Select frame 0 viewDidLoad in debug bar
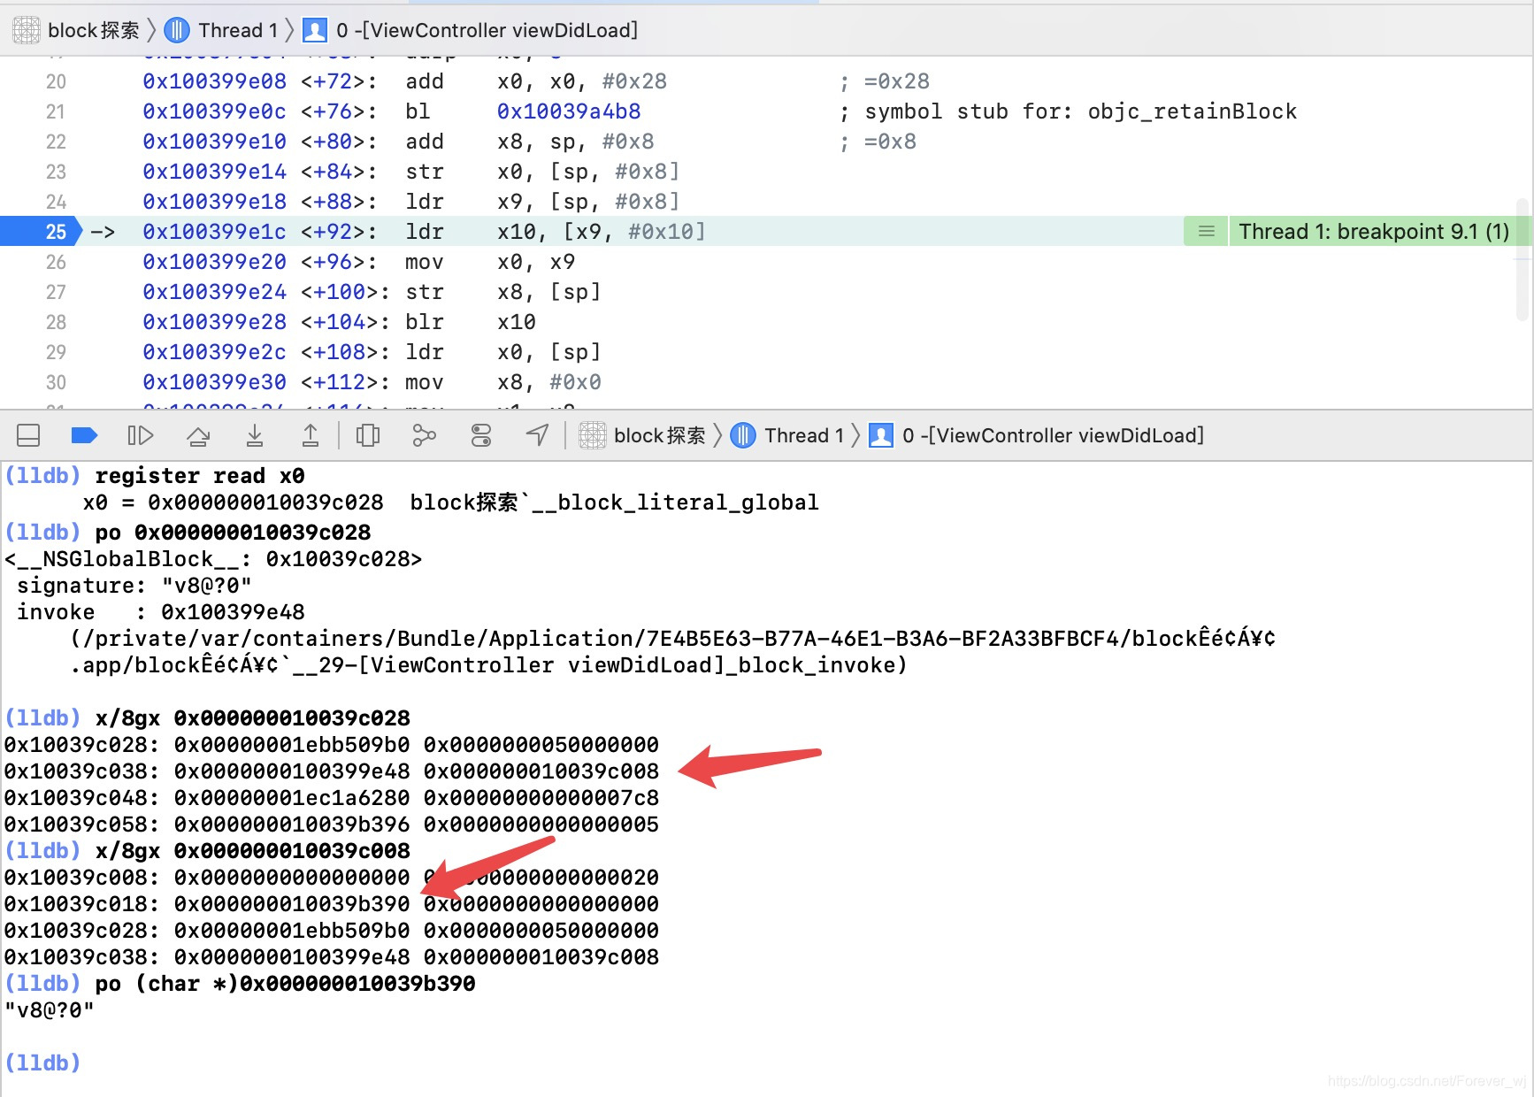The image size is (1534, 1097). [1037, 435]
